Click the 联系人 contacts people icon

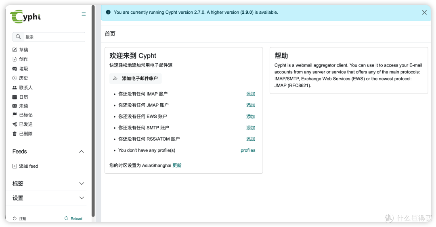coord(15,87)
